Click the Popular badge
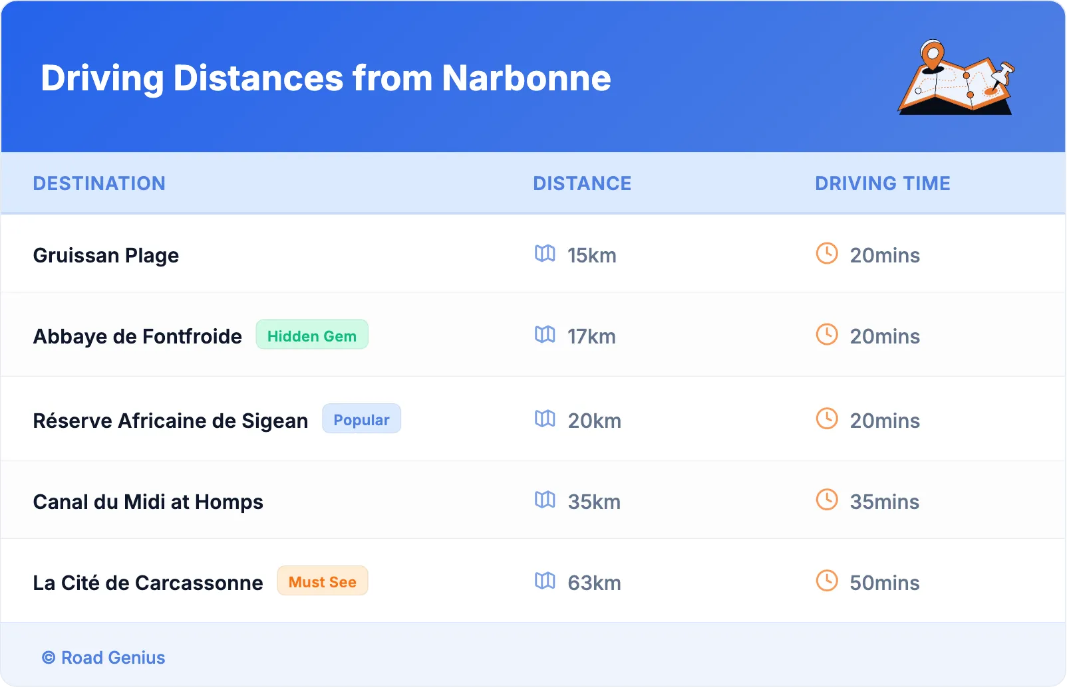 [361, 419]
